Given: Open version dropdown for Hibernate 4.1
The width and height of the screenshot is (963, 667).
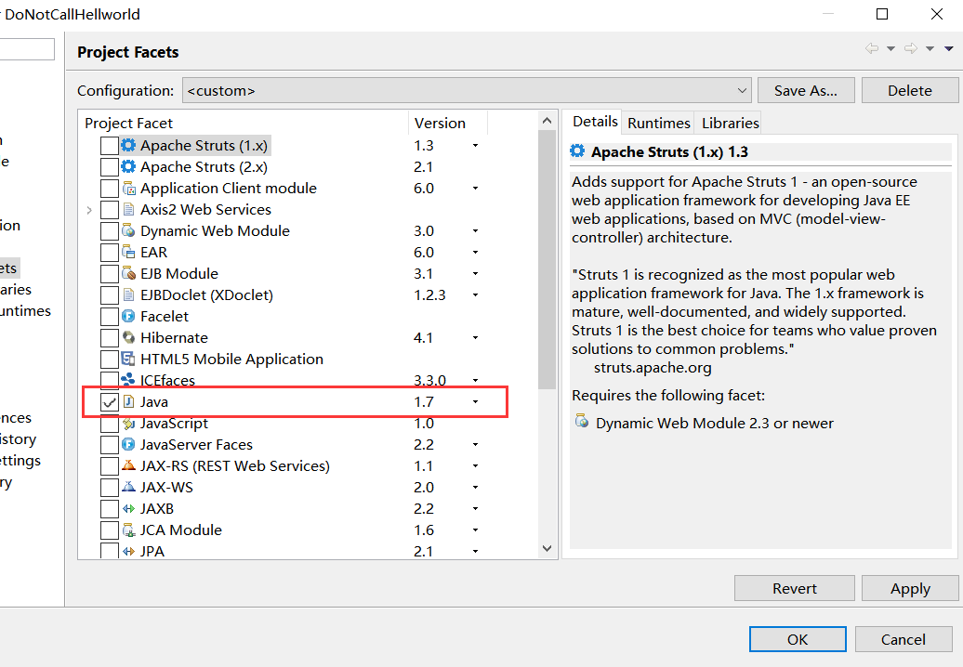Looking at the screenshot, I should [475, 338].
